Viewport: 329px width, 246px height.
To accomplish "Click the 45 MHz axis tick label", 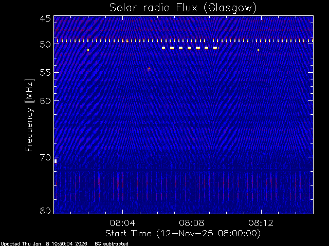I will tap(45, 18).
